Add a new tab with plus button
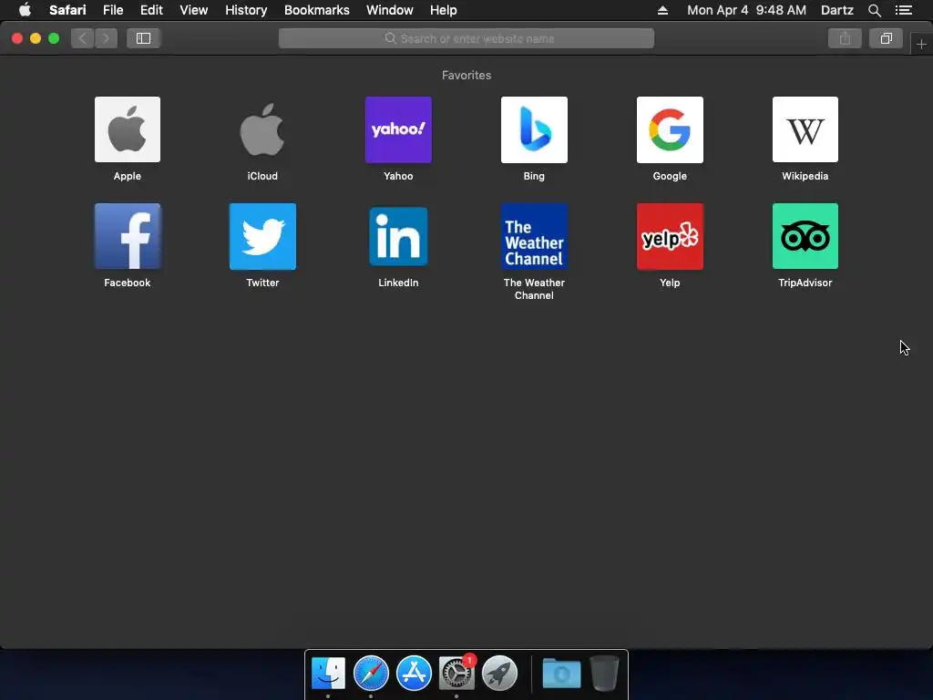Image resolution: width=933 pixels, height=700 pixels. click(921, 44)
